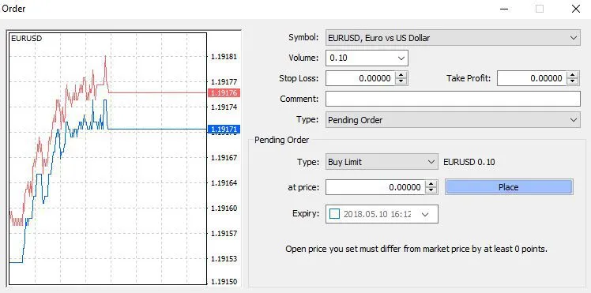Screen dimensions: 591x293
Task: Open the order Type dropdown showing Pending Order
Action: [453, 120]
